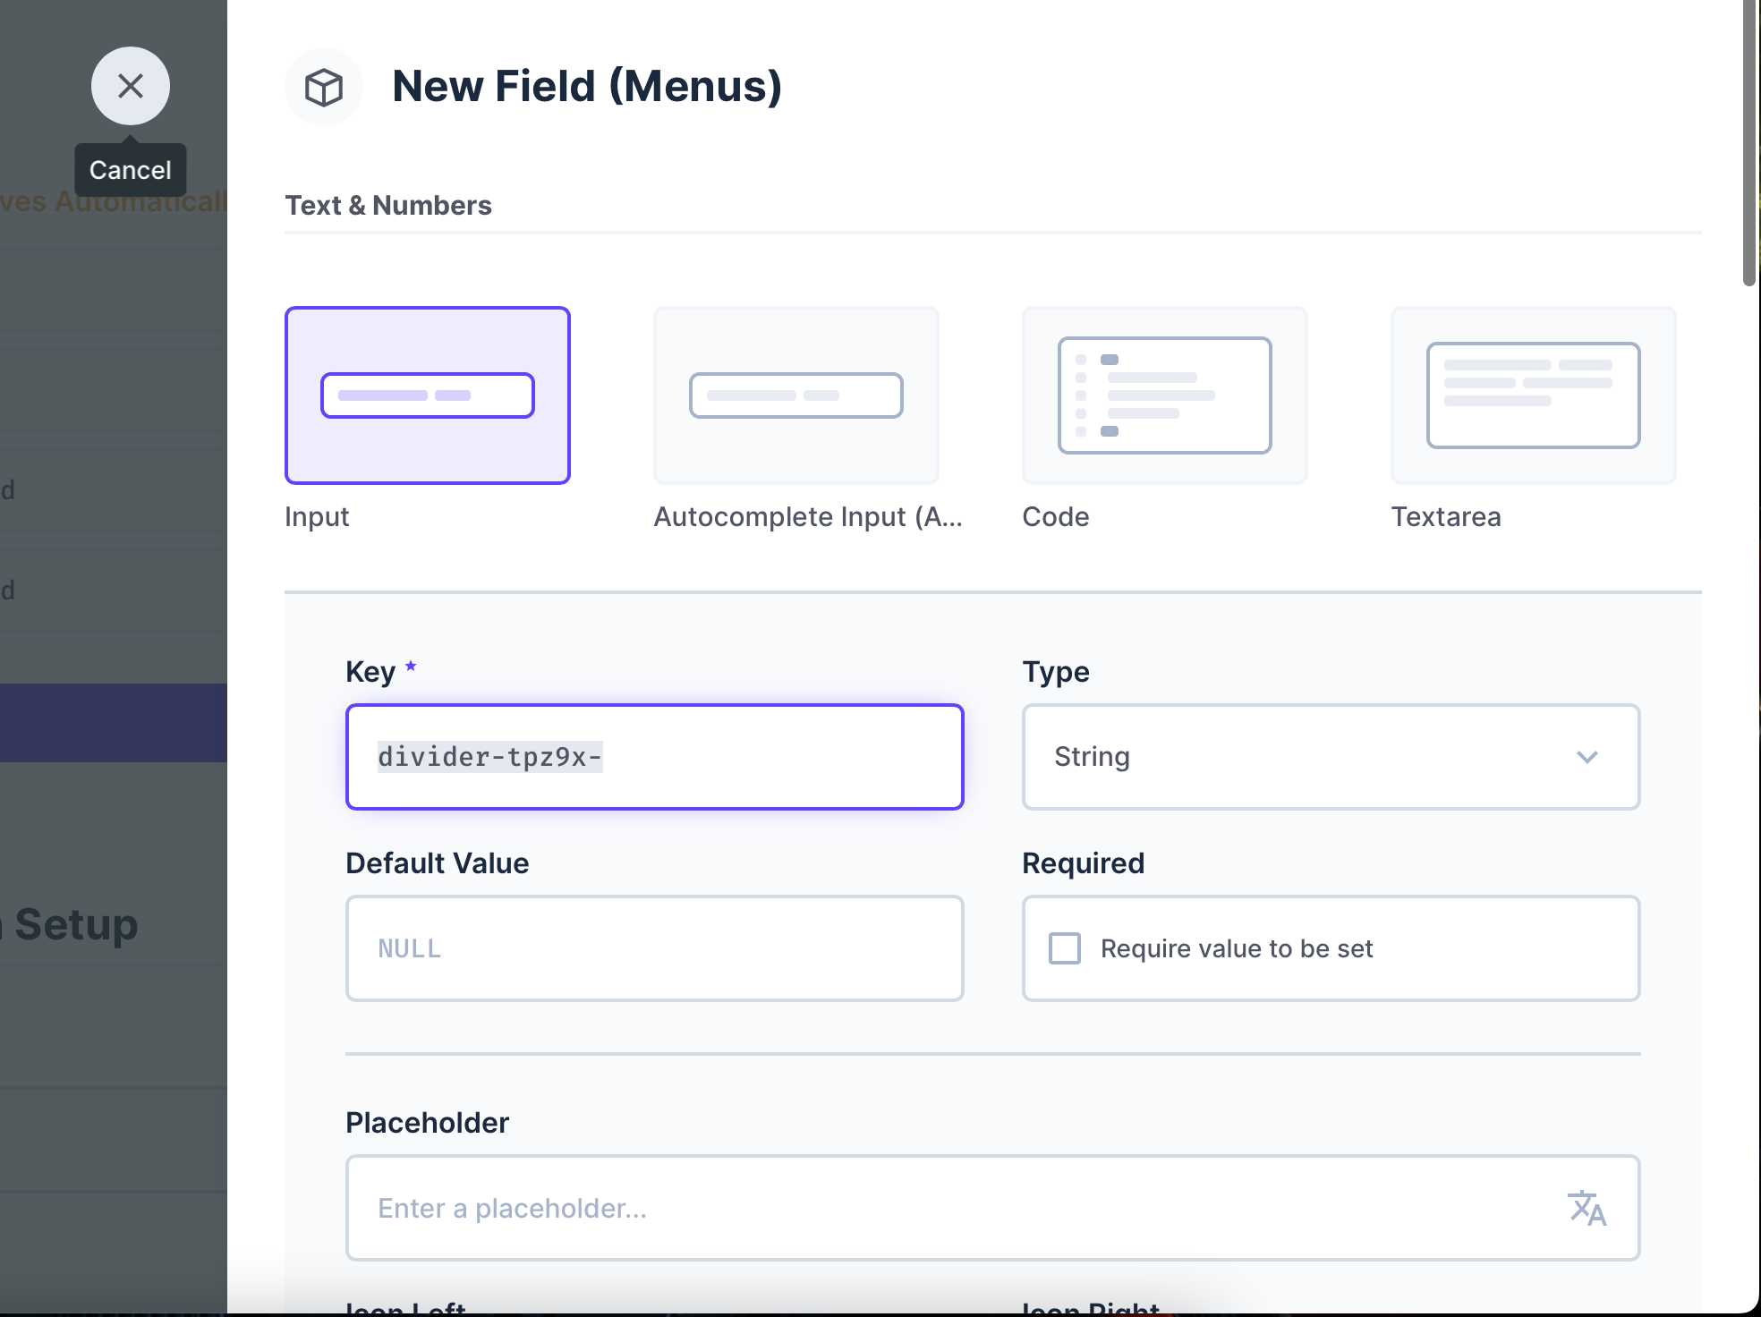Click the Code label text

[x=1056, y=516]
